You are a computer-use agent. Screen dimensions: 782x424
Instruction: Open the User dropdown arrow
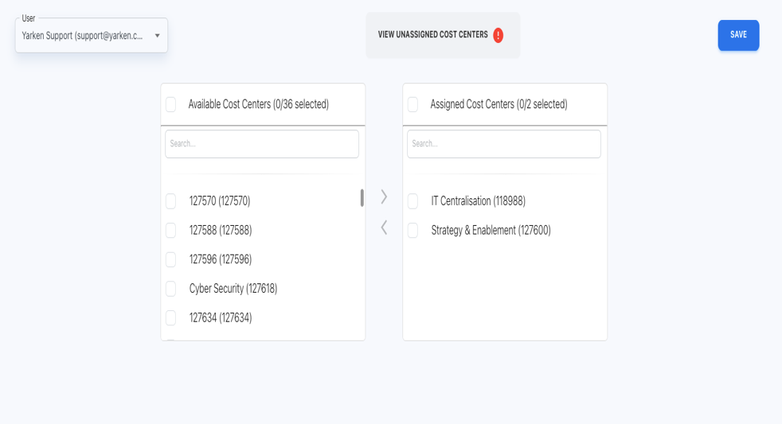tap(157, 36)
